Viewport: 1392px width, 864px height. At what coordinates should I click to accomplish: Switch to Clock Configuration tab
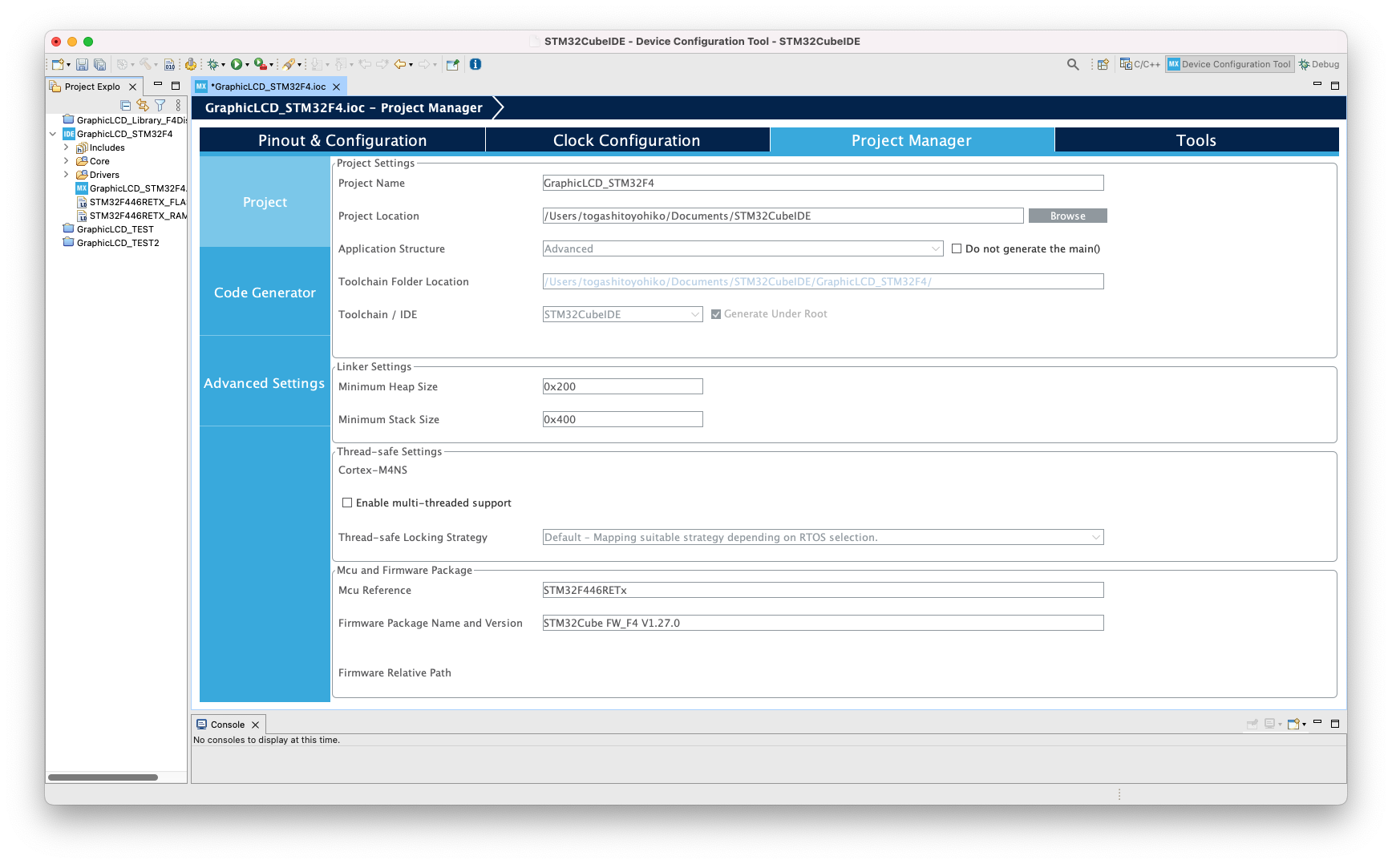click(x=627, y=140)
